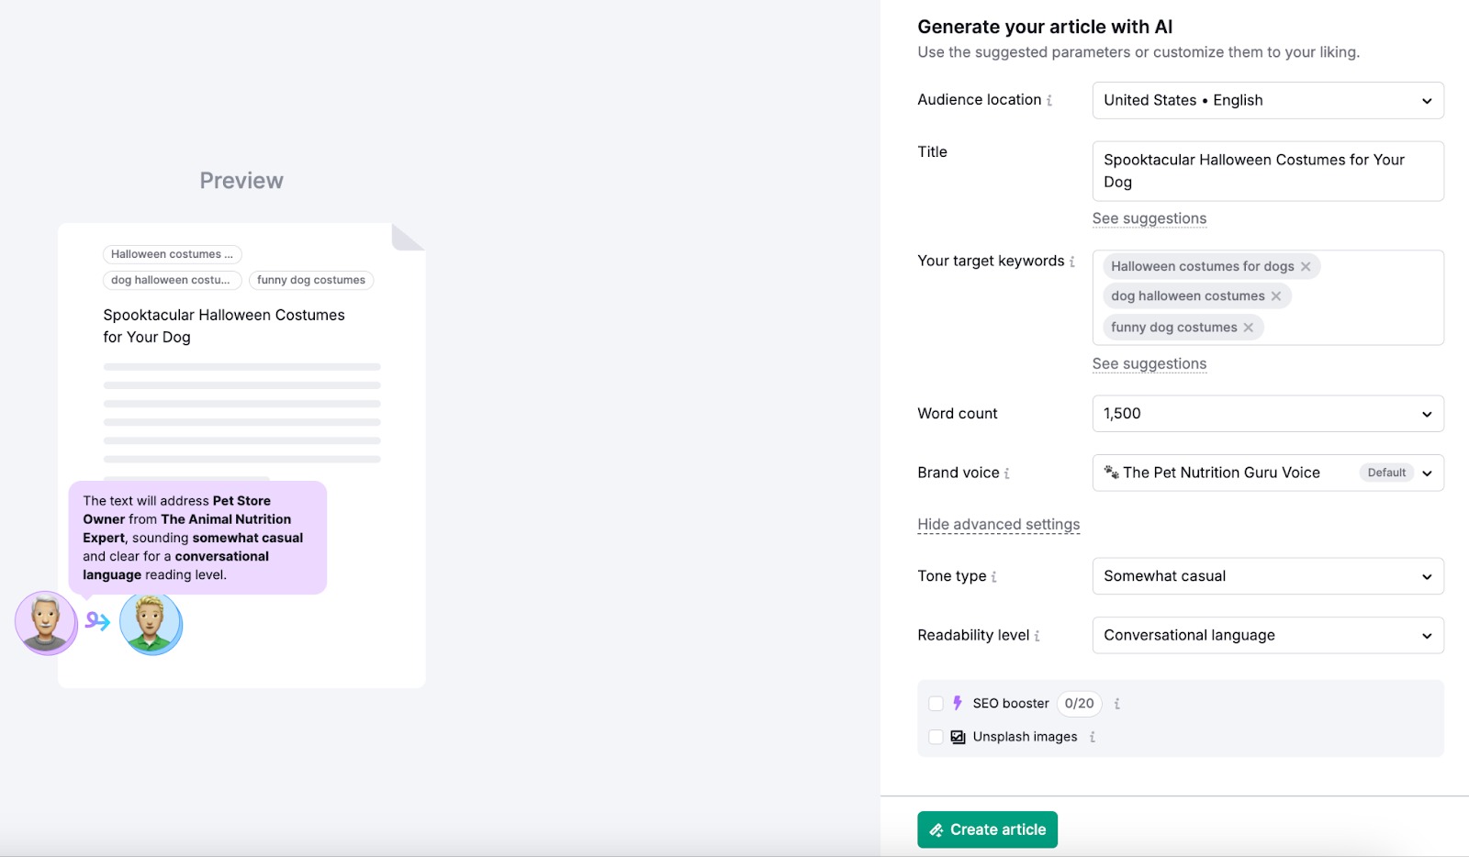Screen dimensions: 1469x857
Task: Click the Create article button
Action: (x=987, y=829)
